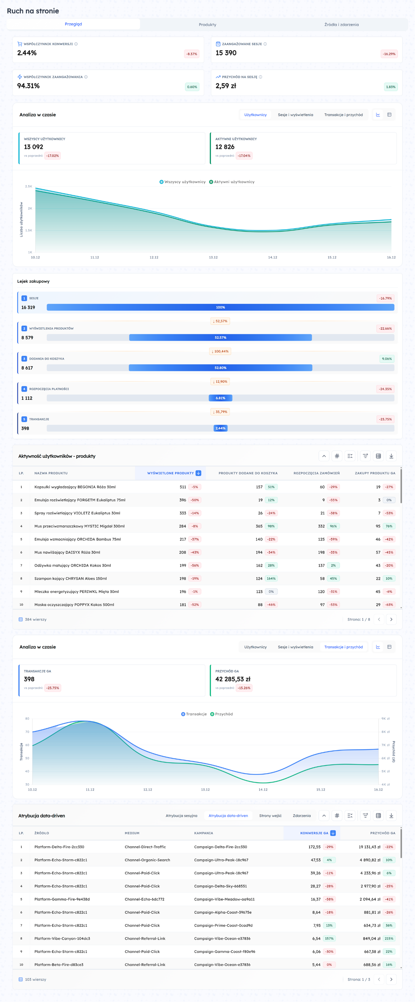Collapse the Aktywność użytkowników - produkty section
This screenshot has height=1002, width=415.
pos(324,456)
